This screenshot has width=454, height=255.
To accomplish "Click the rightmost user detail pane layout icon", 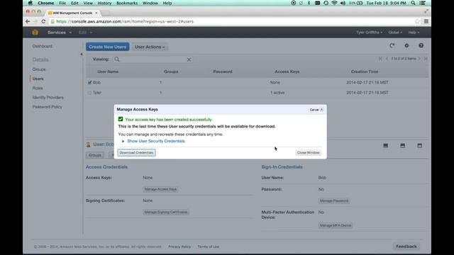I will click(x=419, y=146).
